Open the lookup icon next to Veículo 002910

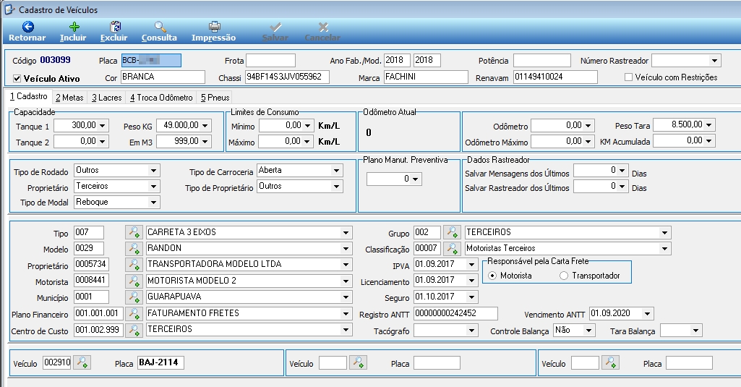82,363
